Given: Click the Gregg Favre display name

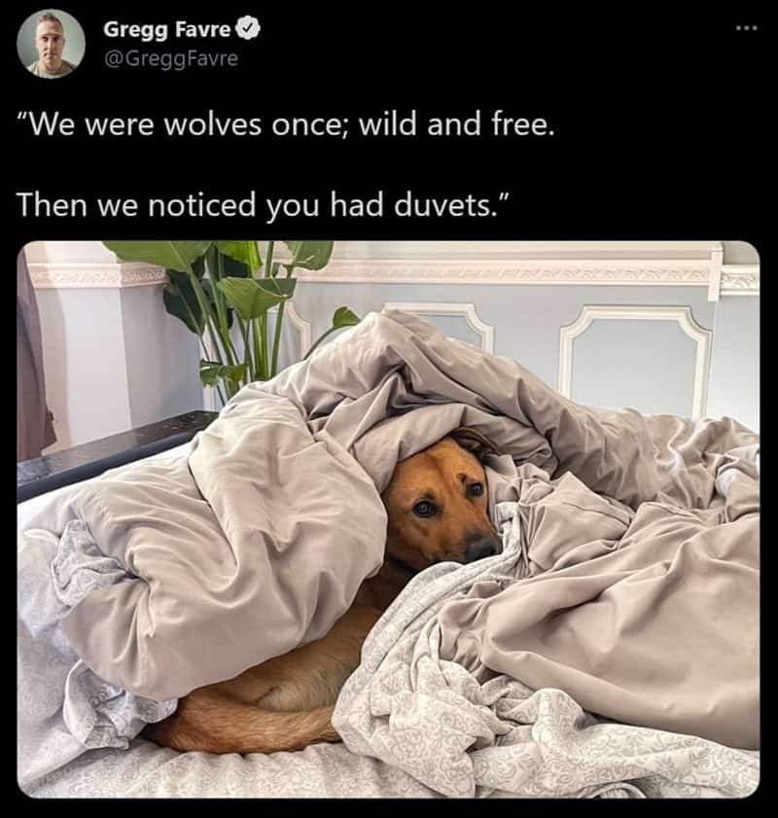Looking at the screenshot, I should [x=166, y=29].
